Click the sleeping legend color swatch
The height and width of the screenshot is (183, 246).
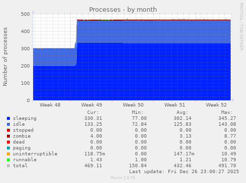[x=8, y=118]
